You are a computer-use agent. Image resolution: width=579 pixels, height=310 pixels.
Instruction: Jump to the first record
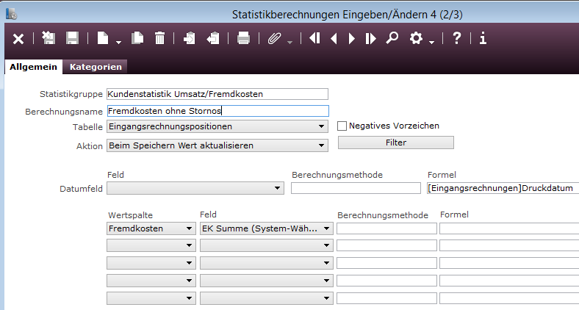(x=315, y=39)
